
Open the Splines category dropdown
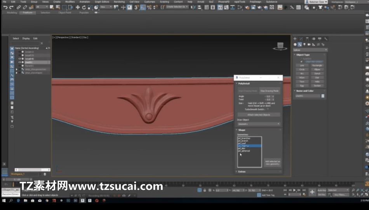point(310,50)
